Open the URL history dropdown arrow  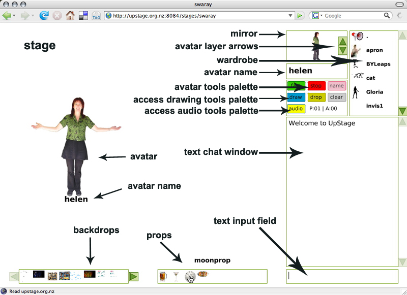pyautogui.click(x=290, y=16)
